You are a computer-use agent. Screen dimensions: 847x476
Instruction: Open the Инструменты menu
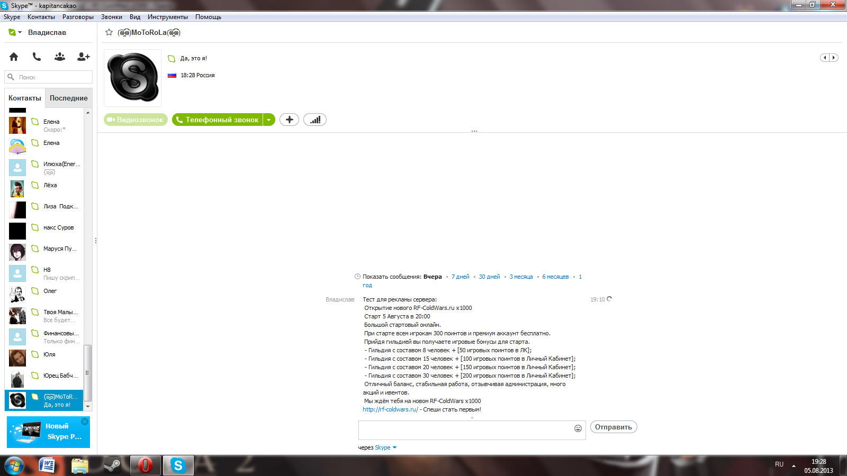[168, 17]
